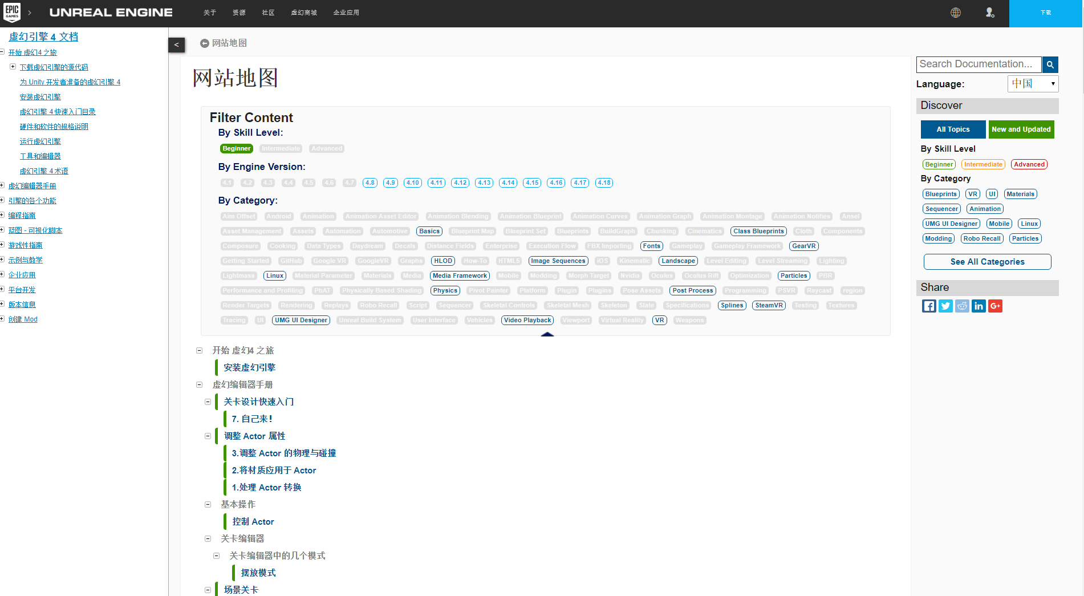The width and height of the screenshot is (1084, 596).
Task: Collapse 开始 虚幻4 之旅 section in sitemap
Action: (200, 351)
